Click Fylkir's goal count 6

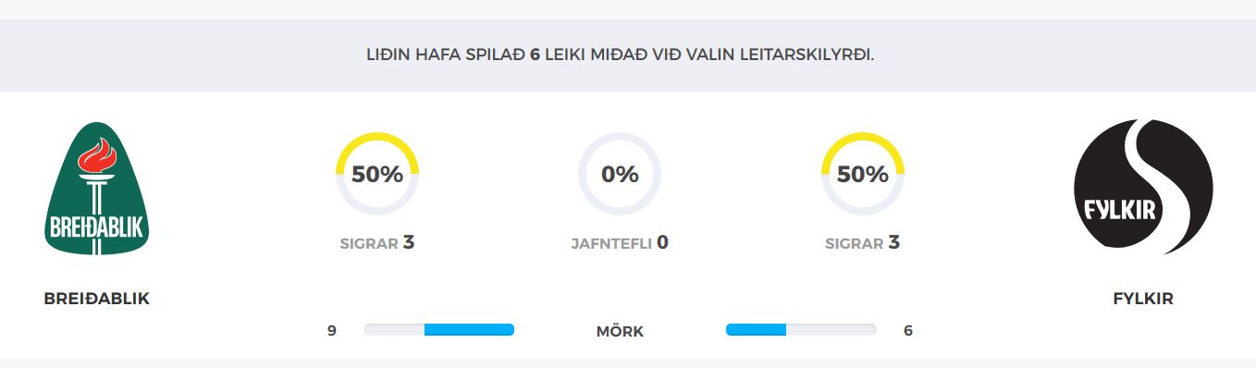coord(908,330)
